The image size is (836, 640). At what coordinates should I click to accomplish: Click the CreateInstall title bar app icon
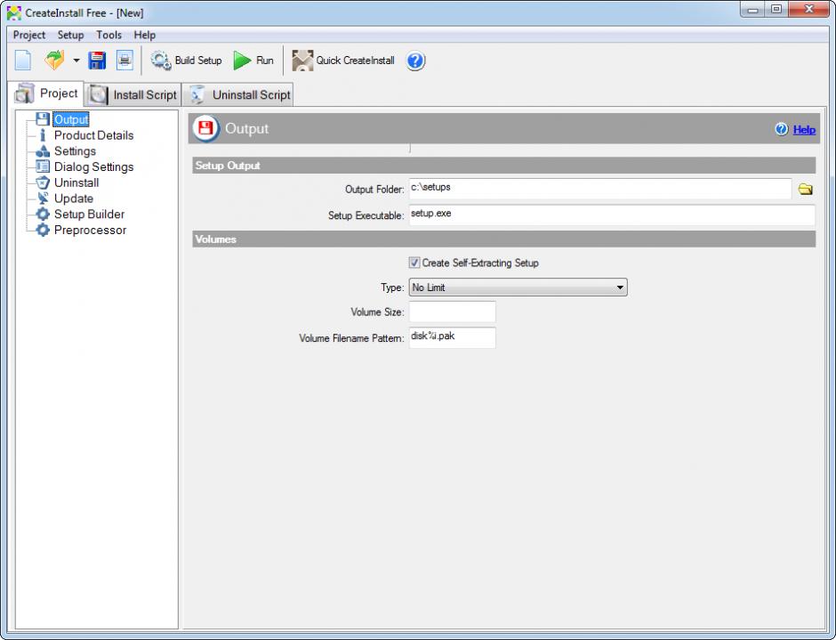coord(14,12)
